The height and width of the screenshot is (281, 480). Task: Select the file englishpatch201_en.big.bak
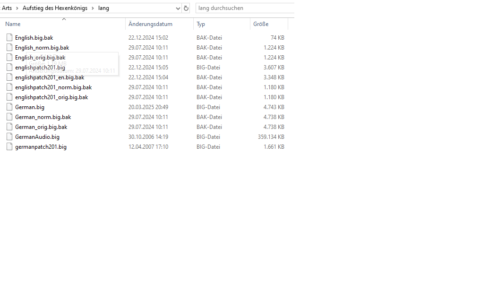(50, 77)
